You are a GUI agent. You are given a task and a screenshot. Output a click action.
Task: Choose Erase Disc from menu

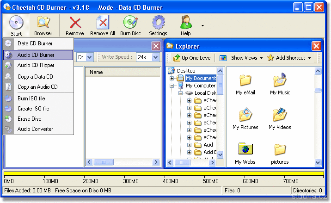point(38,119)
